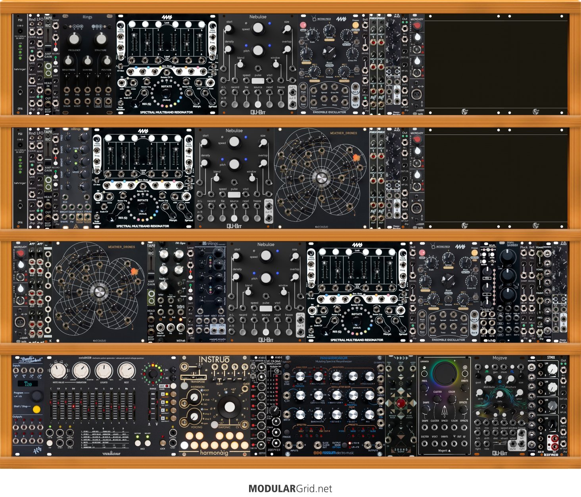
Task: Click the meloDICER LEGATO knob
Action: [x=104, y=371]
